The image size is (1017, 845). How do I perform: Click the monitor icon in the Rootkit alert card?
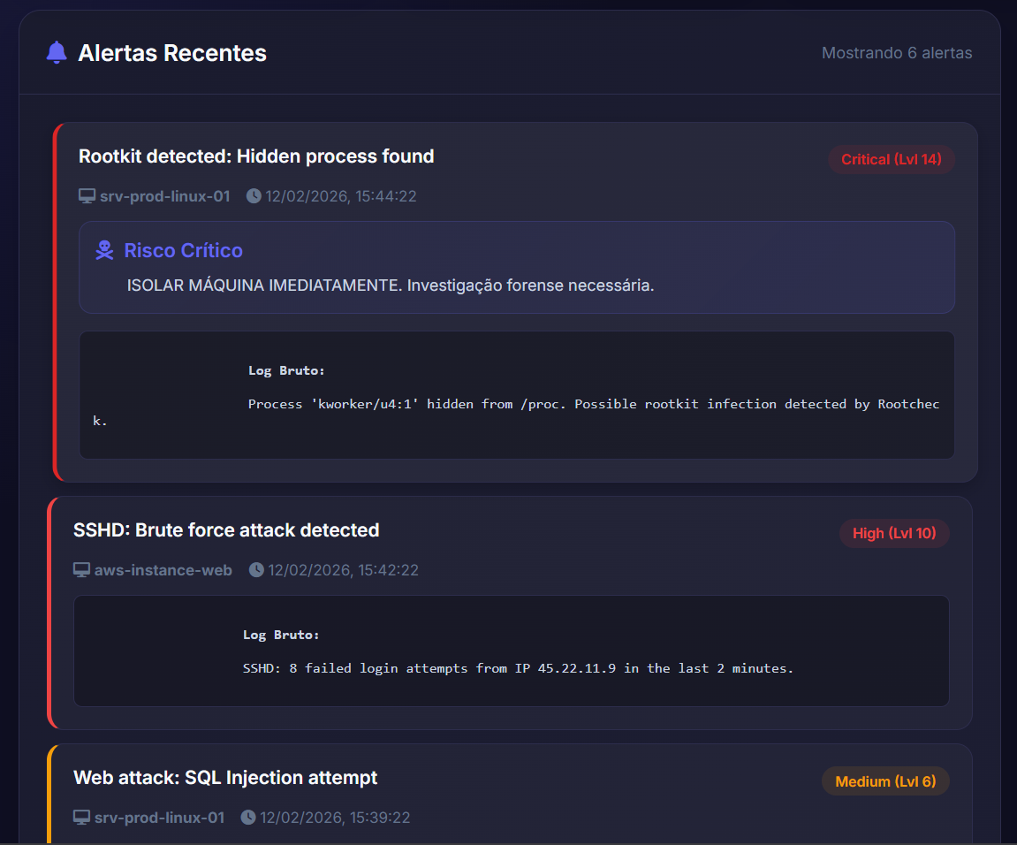[x=87, y=196]
